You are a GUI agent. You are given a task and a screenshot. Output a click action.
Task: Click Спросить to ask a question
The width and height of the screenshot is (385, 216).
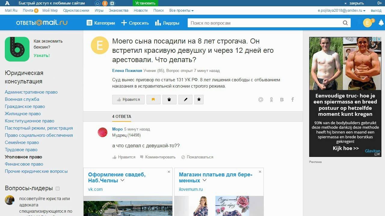tap(135, 23)
